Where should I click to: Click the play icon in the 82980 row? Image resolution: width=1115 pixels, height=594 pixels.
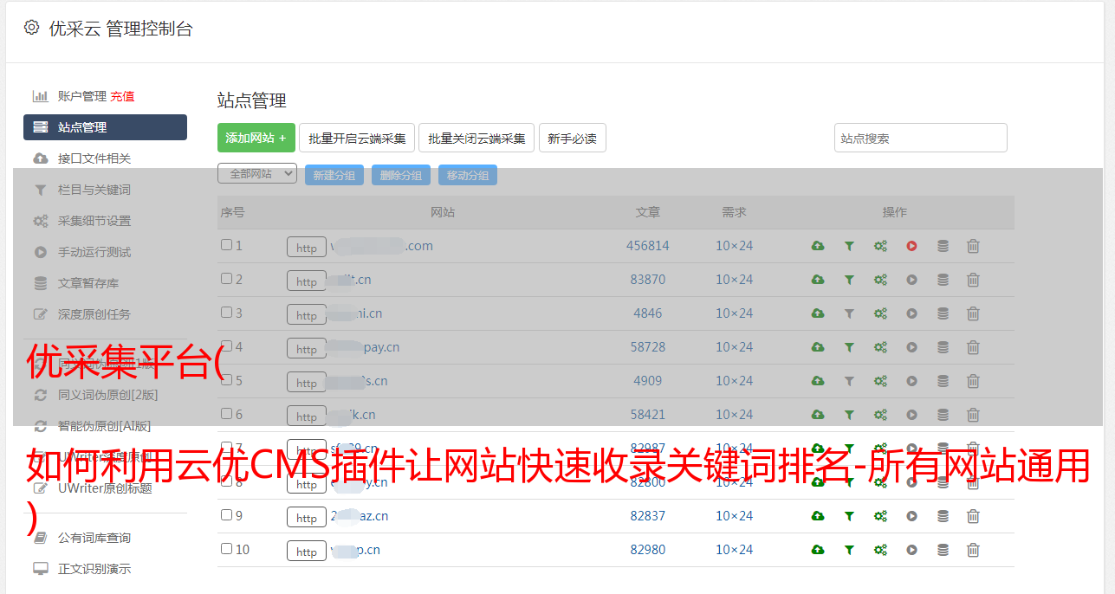click(911, 550)
